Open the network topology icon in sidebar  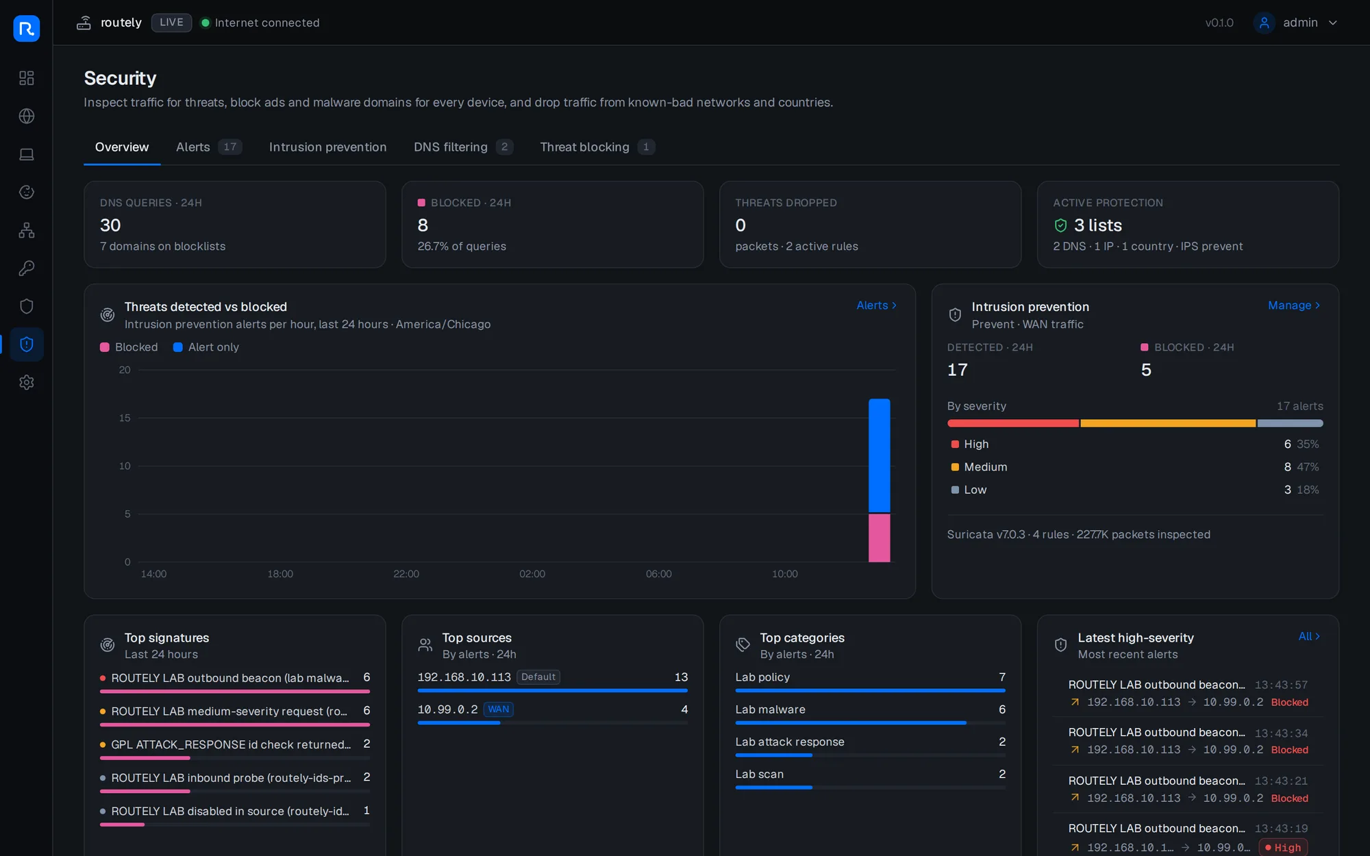point(27,230)
